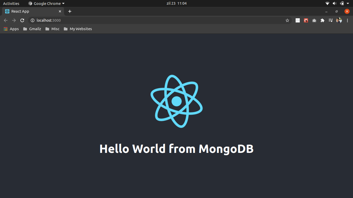Screen dimensions: 353x198
Task: Open the Apps bookmark shortcut
Action: (x=11, y=29)
